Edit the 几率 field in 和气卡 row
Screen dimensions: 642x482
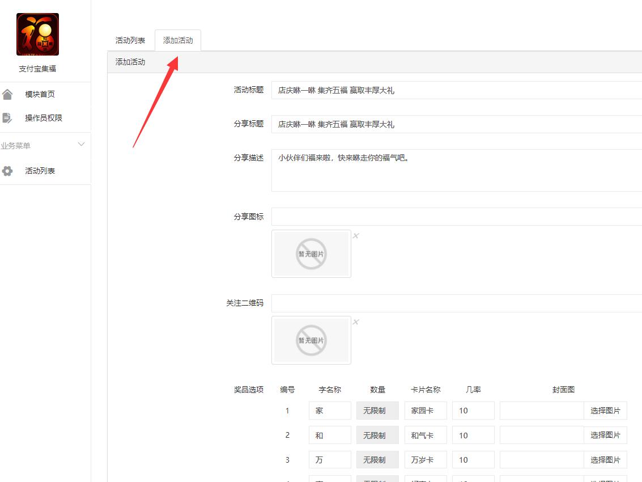click(x=473, y=436)
